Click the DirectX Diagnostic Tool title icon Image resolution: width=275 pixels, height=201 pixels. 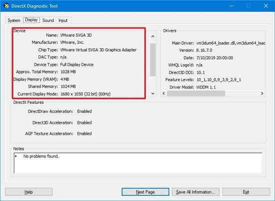[x=6, y=6]
